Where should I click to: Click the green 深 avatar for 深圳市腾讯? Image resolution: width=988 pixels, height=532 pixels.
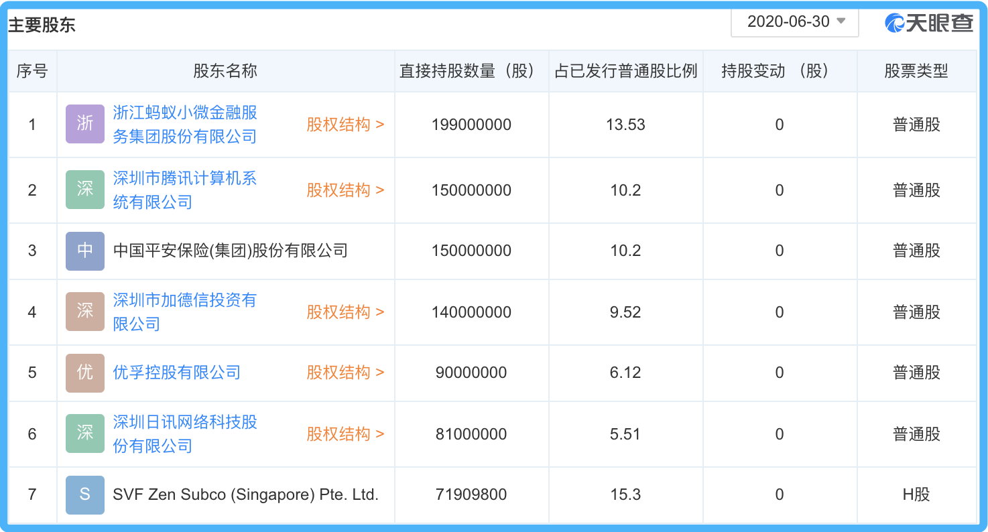85,190
